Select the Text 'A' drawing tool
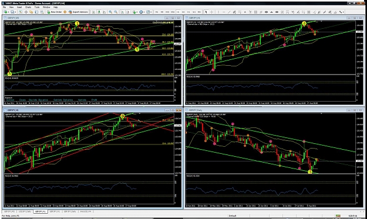 (x=245, y=12)
